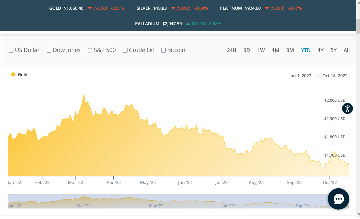
Task: Show All price history
Action: click(x=347, y=50)
